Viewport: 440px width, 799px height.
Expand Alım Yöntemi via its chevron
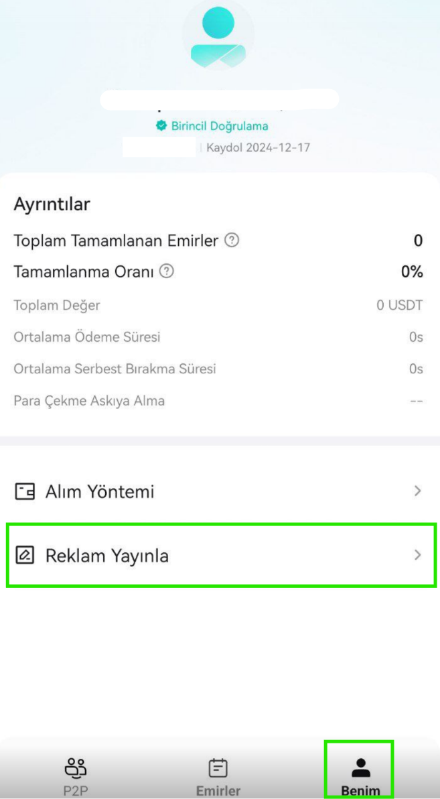tap(418, 491)
